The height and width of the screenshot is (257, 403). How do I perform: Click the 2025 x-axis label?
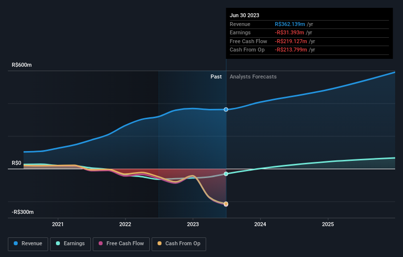328,225
